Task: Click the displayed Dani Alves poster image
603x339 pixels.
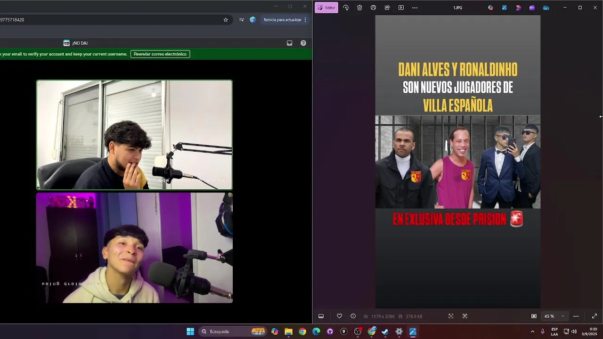Action: coord(457,161)
